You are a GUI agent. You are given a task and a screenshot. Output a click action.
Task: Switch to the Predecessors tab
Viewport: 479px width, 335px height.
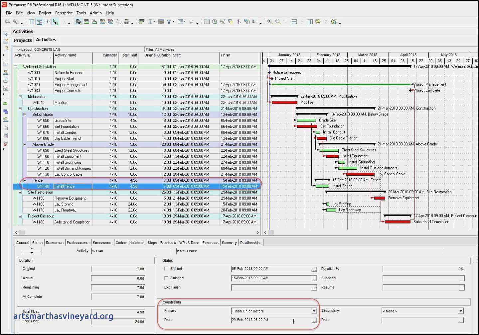[x=78, y=243]
